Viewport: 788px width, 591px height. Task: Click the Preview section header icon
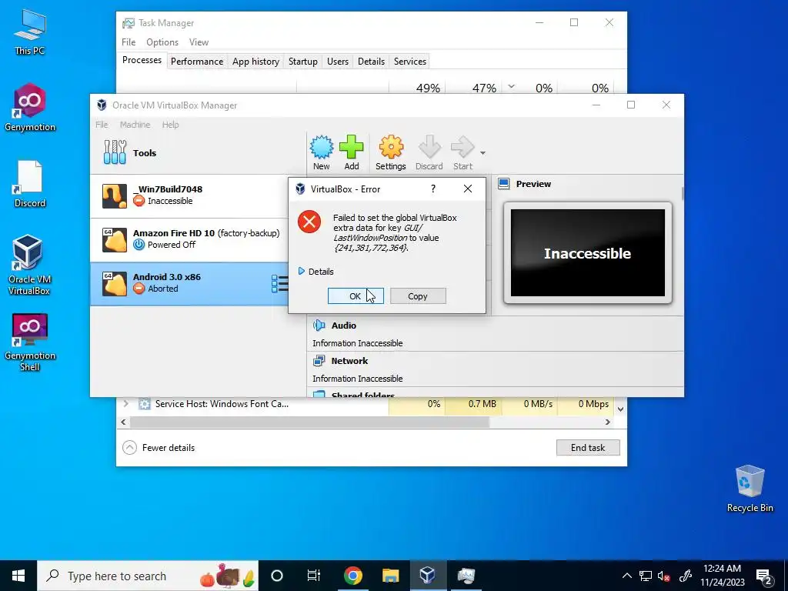503,184
